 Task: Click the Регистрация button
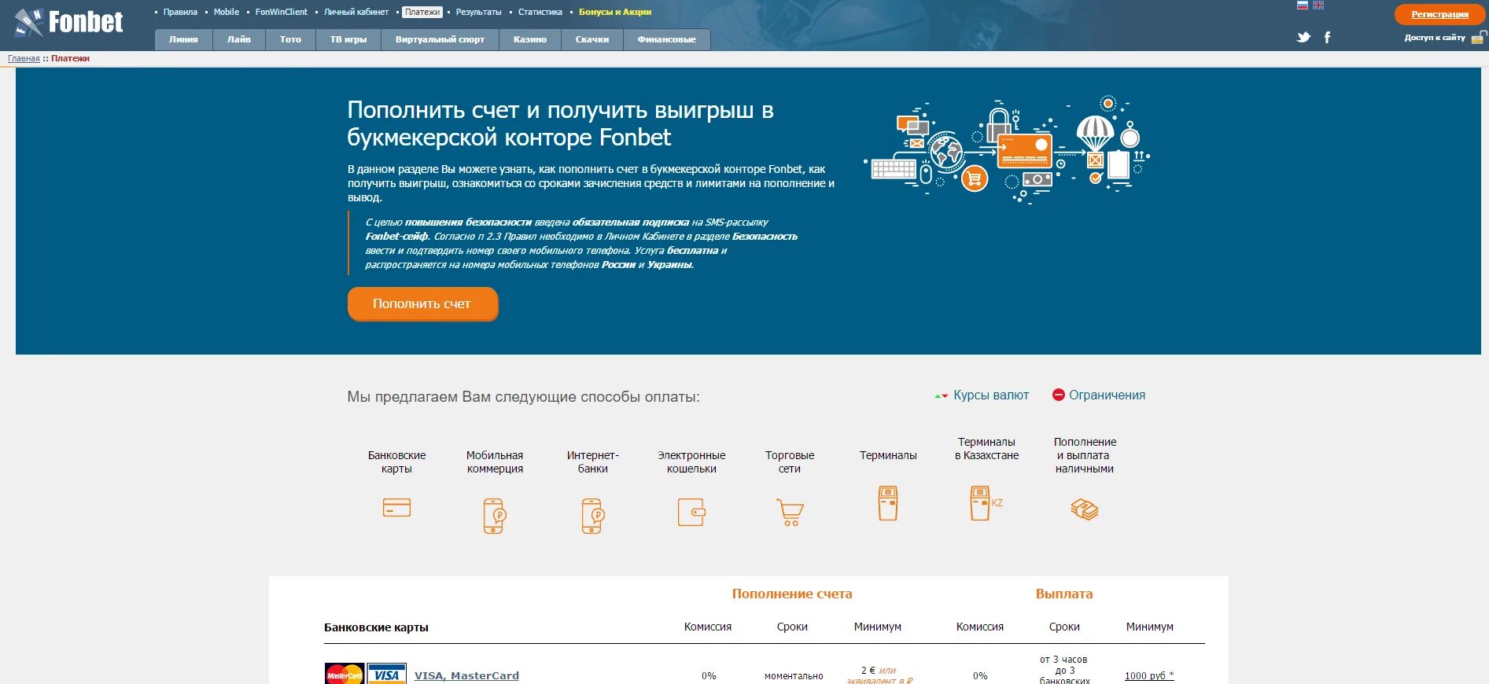(1439, 14)
